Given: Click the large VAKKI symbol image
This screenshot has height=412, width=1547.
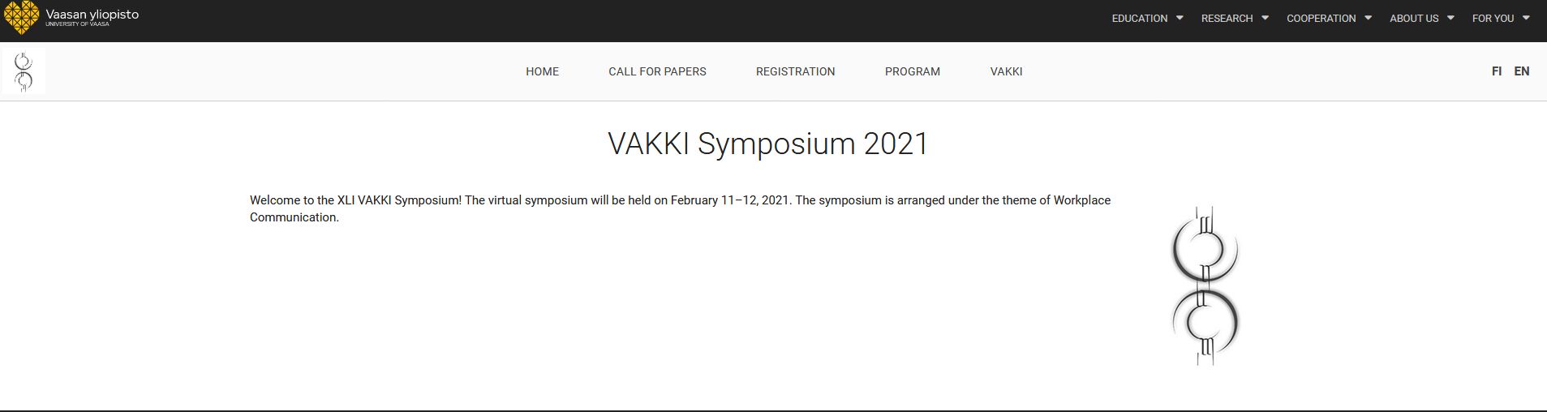Looking at the screenshot, I should pos(1205,285).
